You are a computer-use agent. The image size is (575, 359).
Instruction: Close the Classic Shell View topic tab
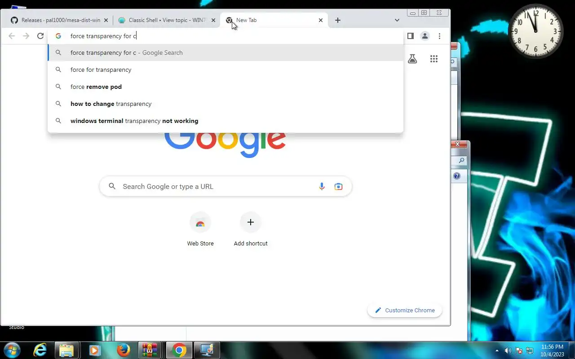click(213, 20)
